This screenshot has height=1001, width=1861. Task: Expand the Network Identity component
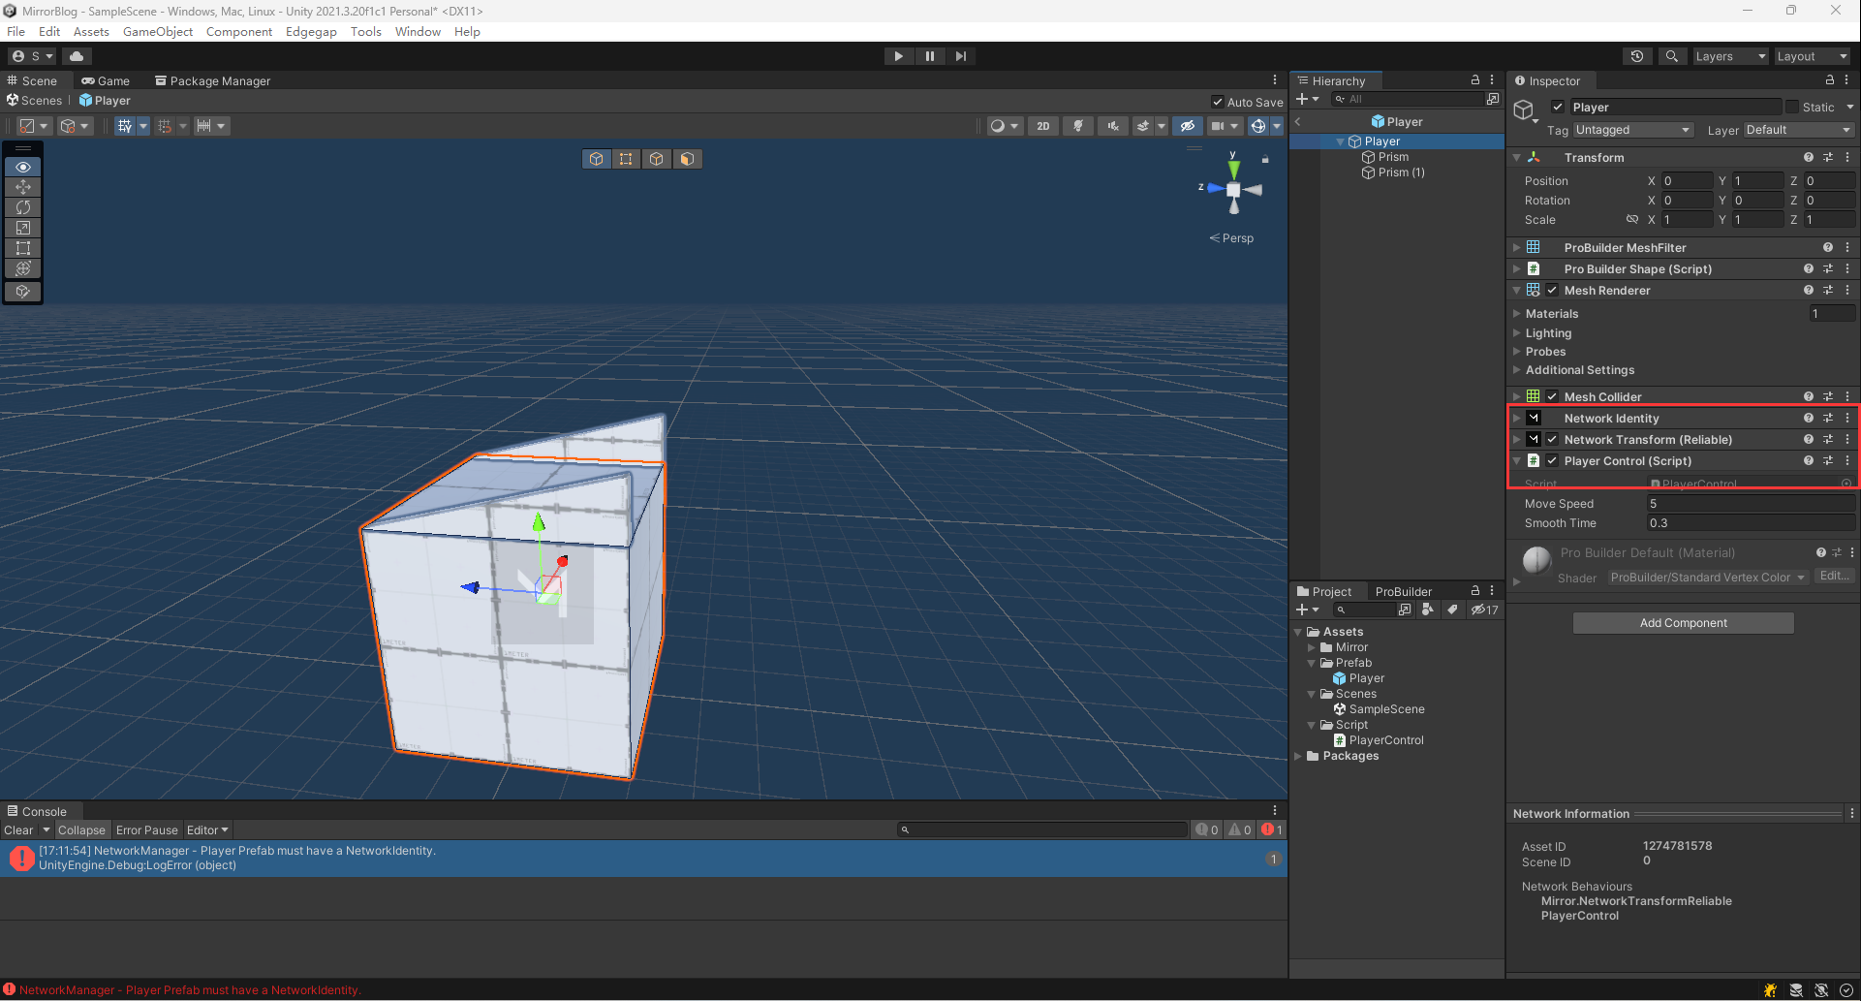1517,419
